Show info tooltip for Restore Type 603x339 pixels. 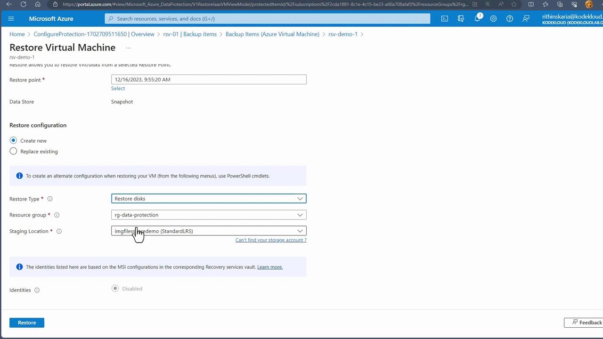[x=50, y=199]
